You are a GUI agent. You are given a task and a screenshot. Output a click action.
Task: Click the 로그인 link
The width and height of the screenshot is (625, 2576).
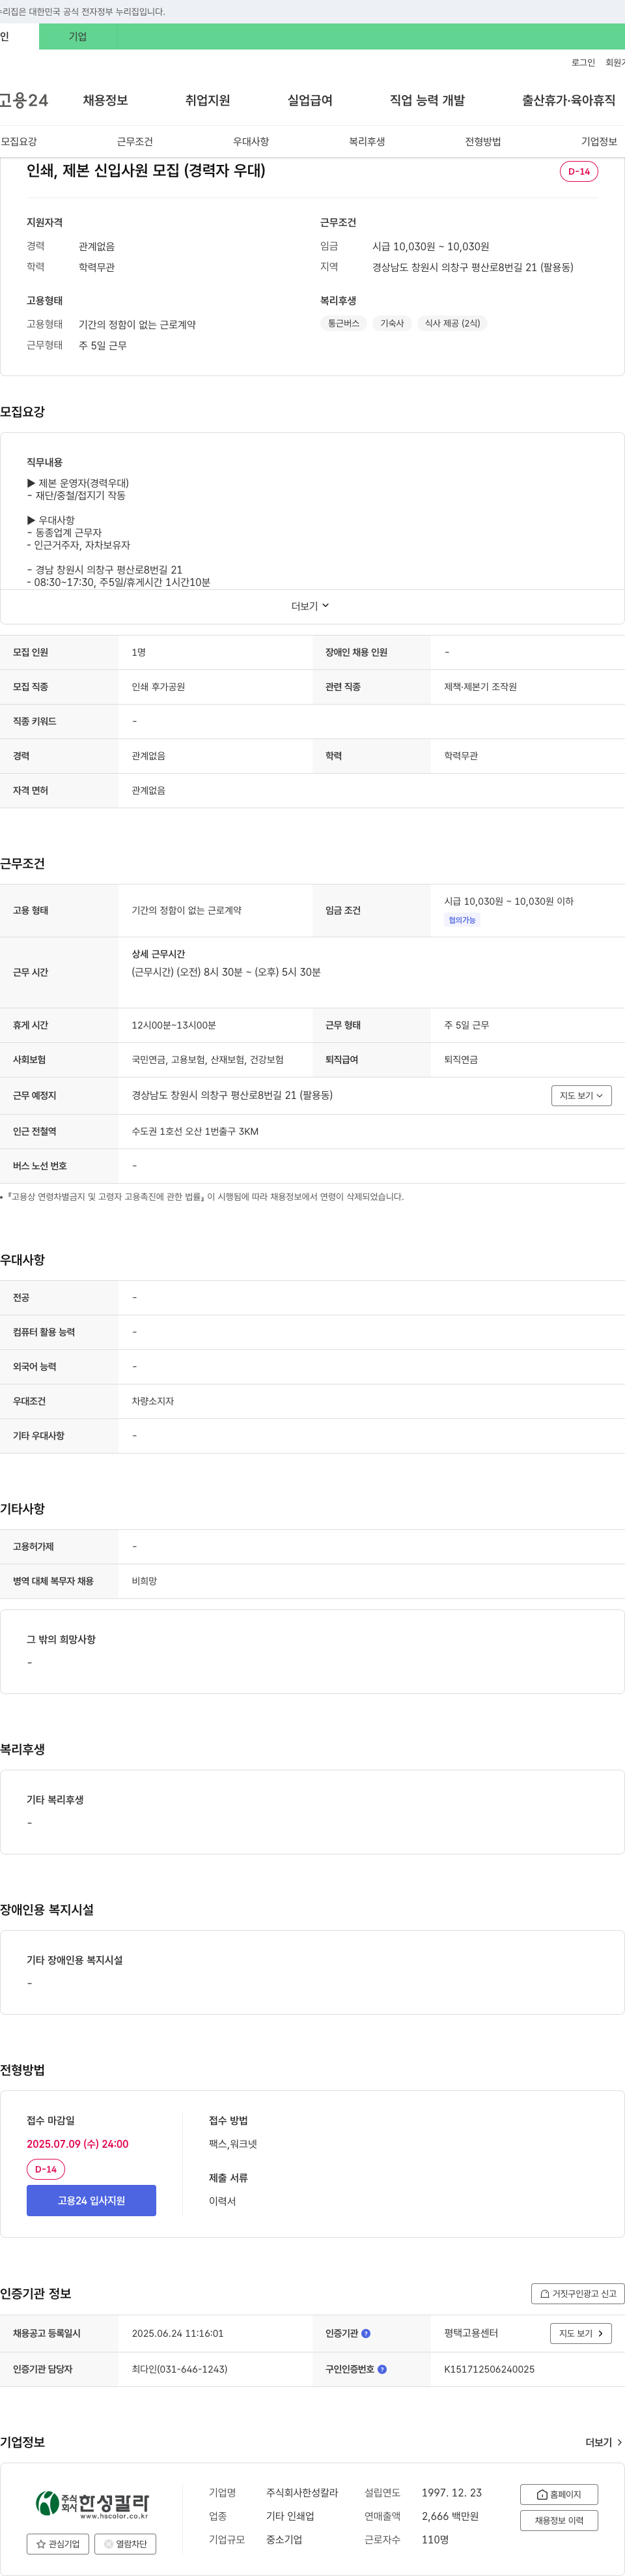tap(583, 63)
